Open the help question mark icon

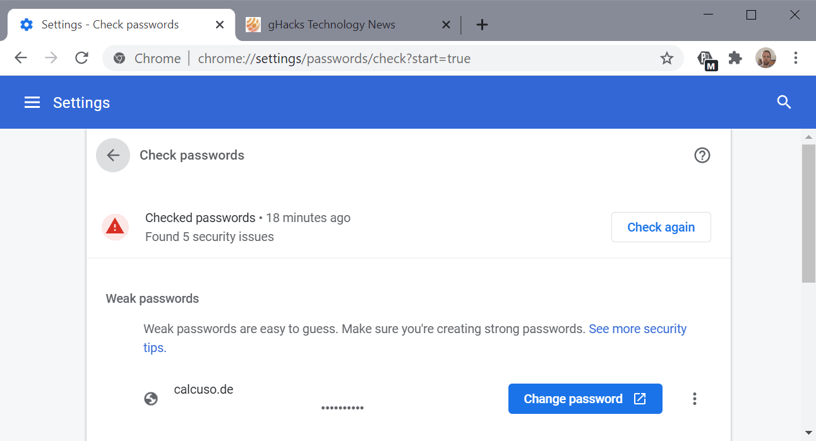[x=702, y=155]
